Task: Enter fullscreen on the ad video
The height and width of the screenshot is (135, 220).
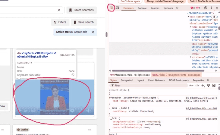Action: click(x=81, y=111)
